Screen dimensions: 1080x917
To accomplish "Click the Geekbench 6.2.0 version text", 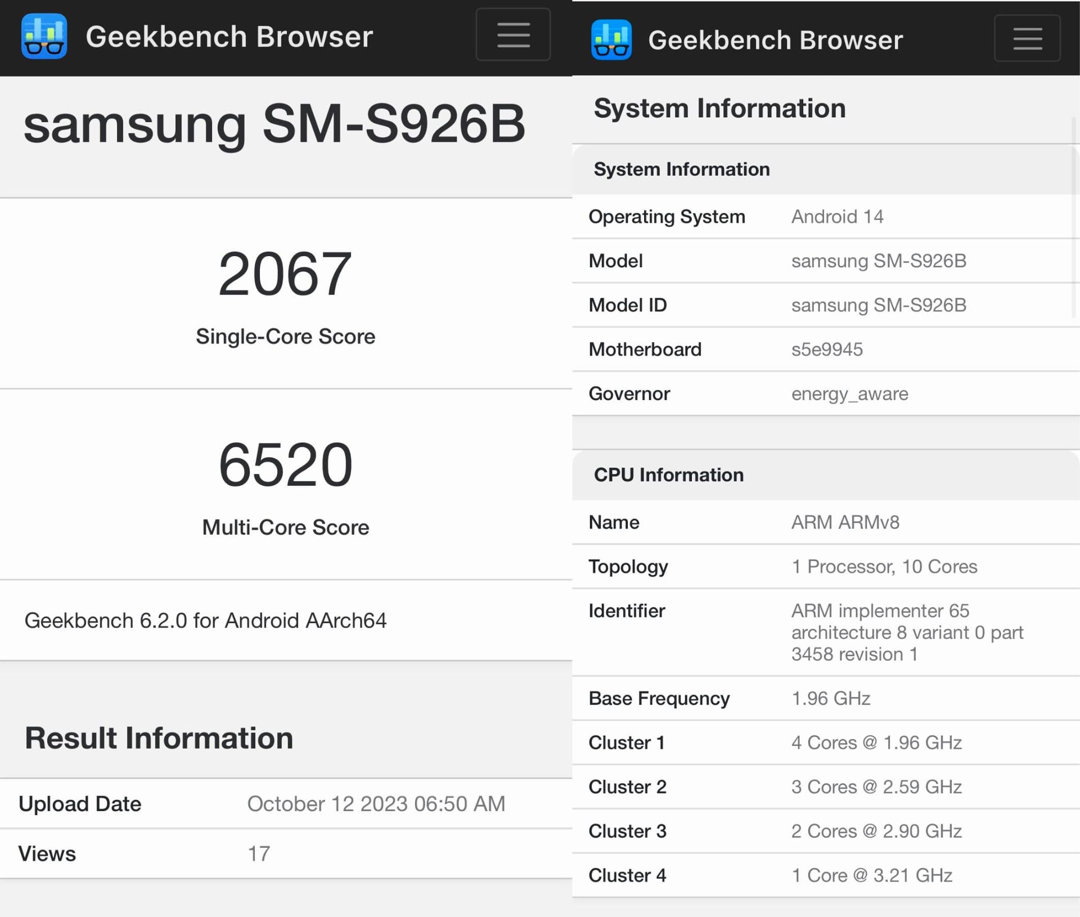I will pos(205,620).
